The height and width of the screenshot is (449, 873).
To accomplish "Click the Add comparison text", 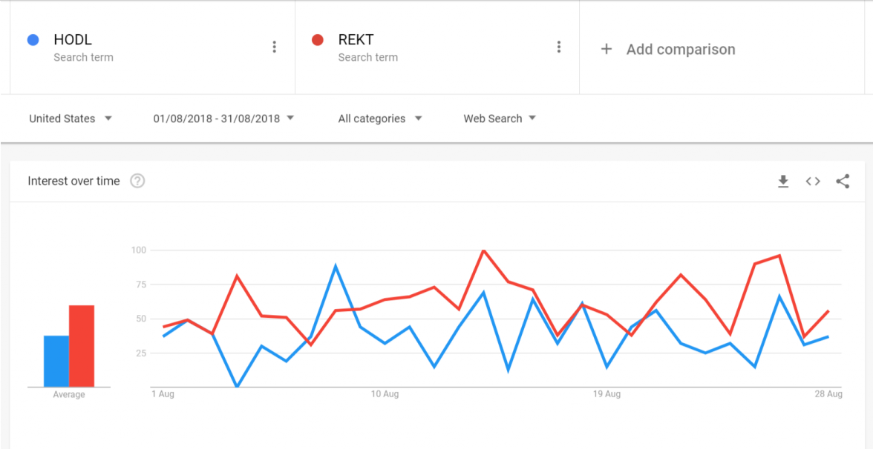I will point(680,50).
